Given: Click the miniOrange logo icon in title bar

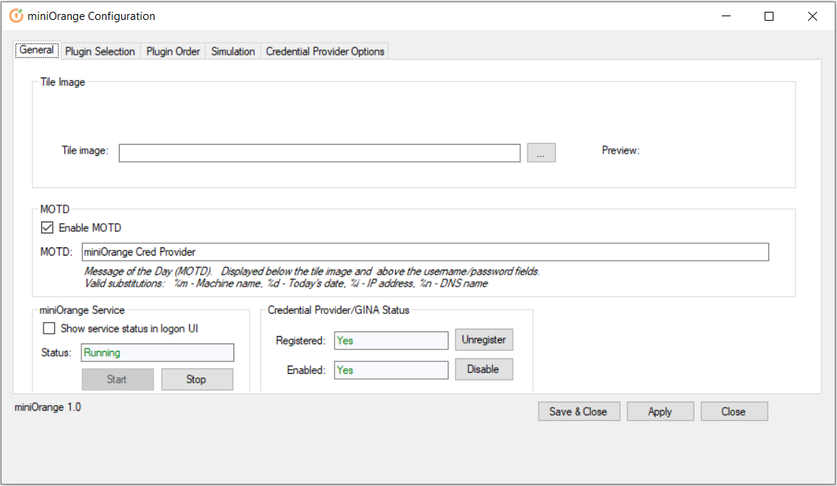Looking at the screenshot, I should (x=16, y=16).
